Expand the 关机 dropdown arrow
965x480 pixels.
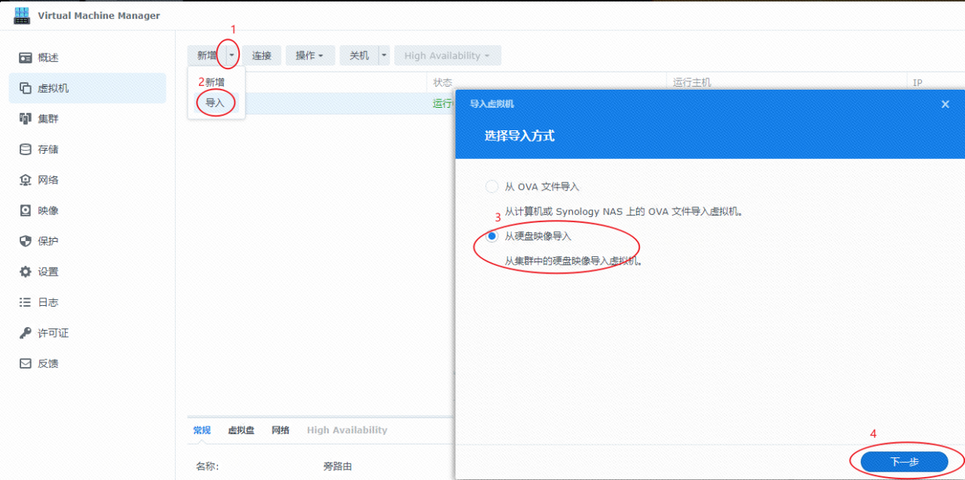click(383, 55)
